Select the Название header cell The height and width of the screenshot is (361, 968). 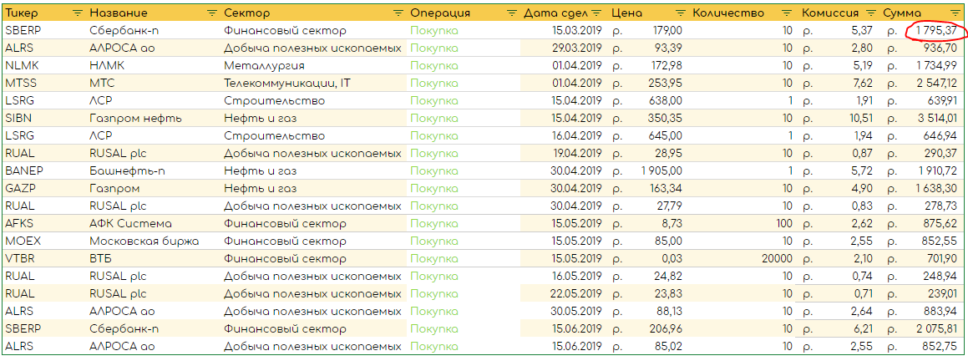pyautogui.click(x=153, y=13)
